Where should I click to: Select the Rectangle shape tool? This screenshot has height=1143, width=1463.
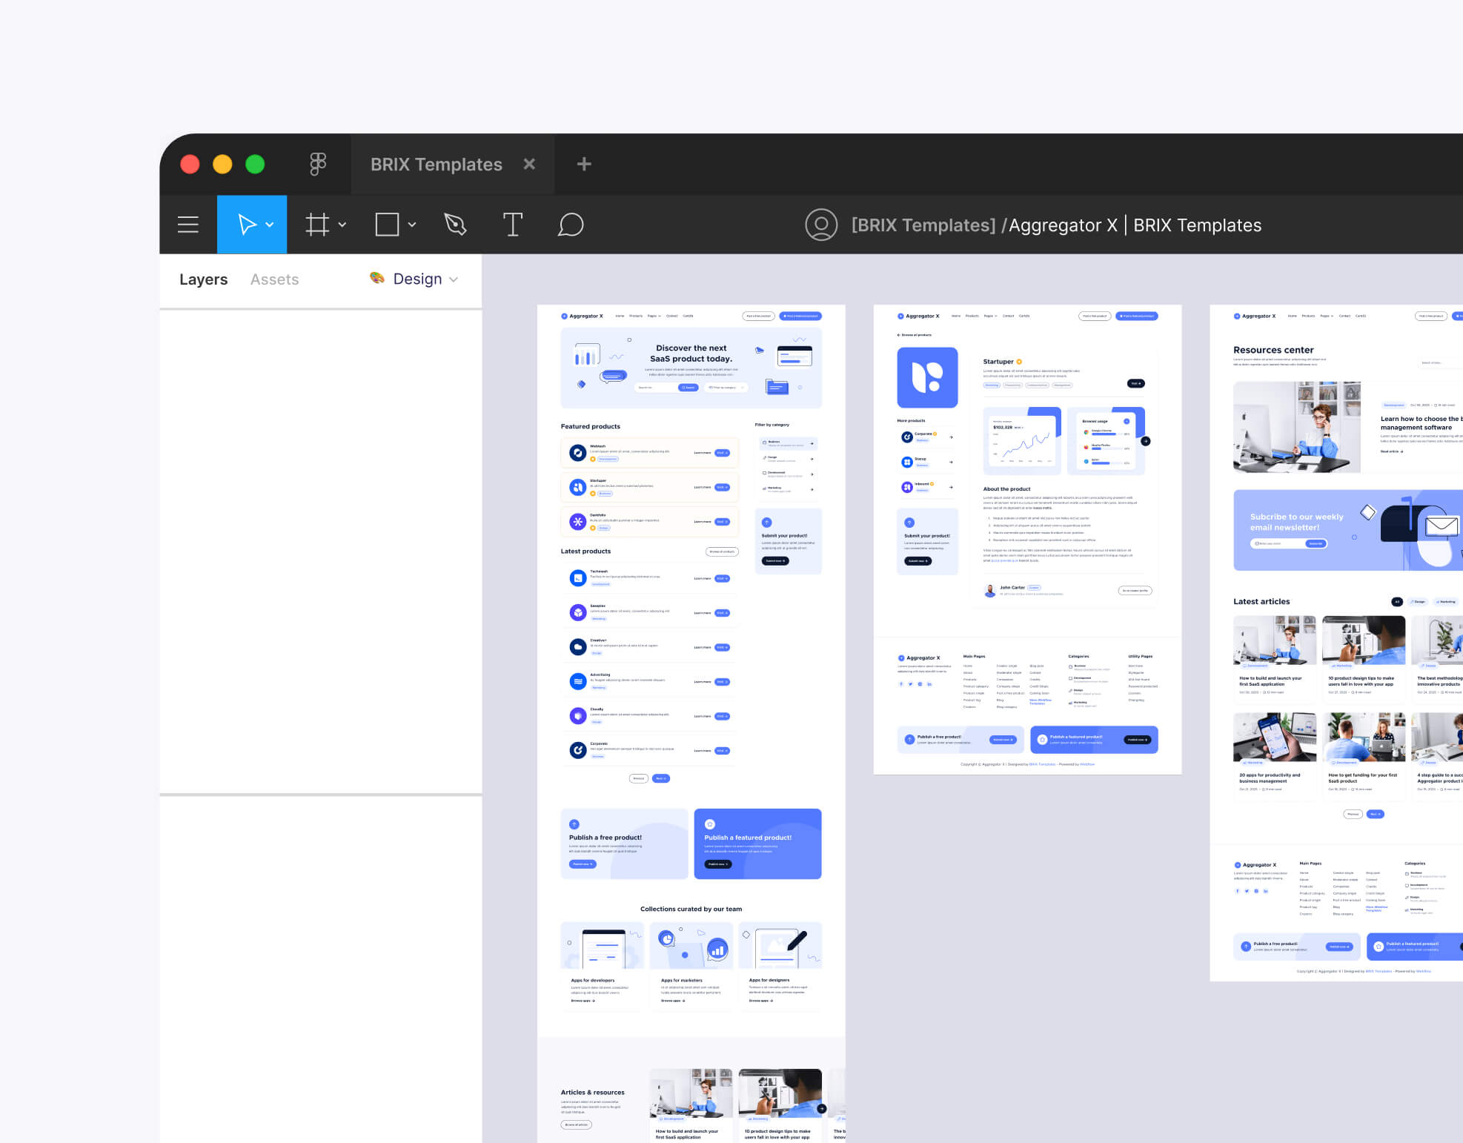pos(387,225)
